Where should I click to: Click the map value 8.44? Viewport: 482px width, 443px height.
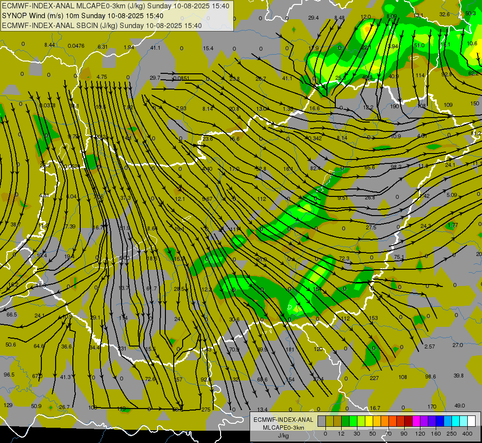[x=50, y=45]
